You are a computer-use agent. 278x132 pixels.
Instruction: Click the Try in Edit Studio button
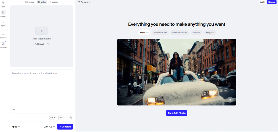(x=176, y=113)
